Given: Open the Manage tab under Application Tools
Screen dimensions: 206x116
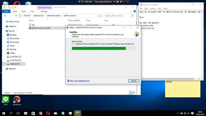Looking at the screenshot, I should (x=44, y=12).
